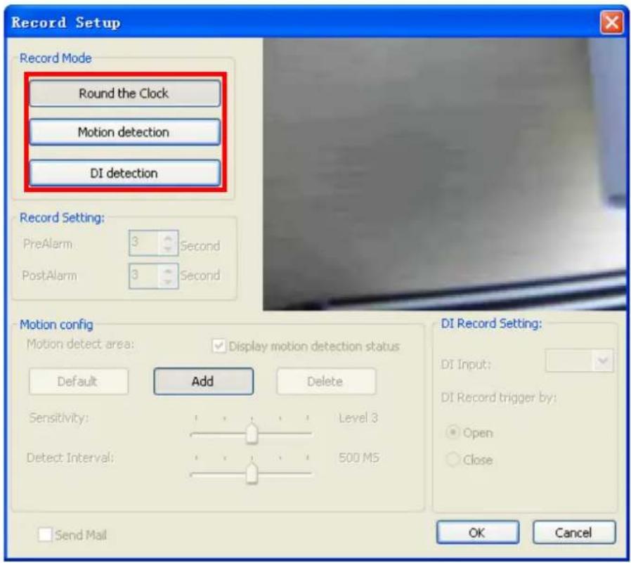Click the Default motion area button
Screen dimensions: 631x563
click(79, 381)
